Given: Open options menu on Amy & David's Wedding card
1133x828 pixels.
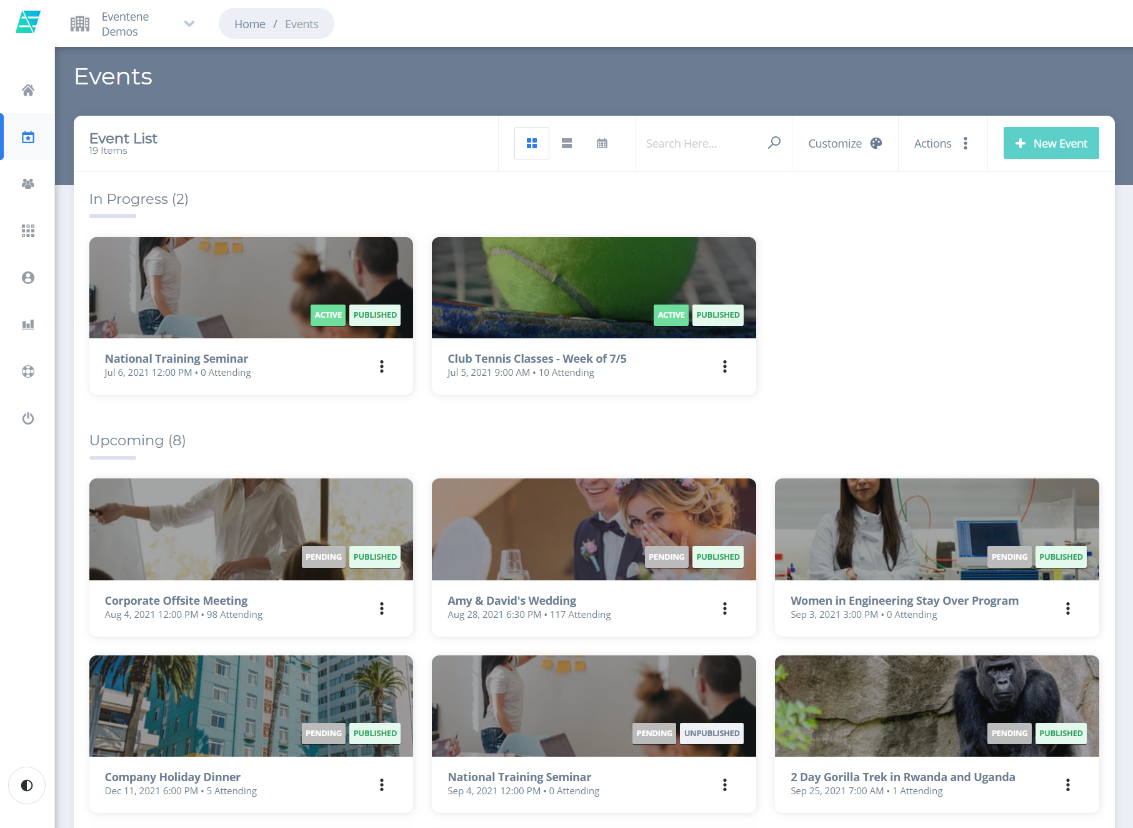Looking at the screenshot, I should (725, 608).
